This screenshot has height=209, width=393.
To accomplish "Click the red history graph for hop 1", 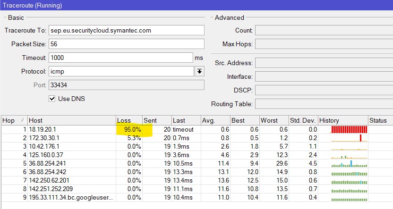I will (x=349, y=129).
